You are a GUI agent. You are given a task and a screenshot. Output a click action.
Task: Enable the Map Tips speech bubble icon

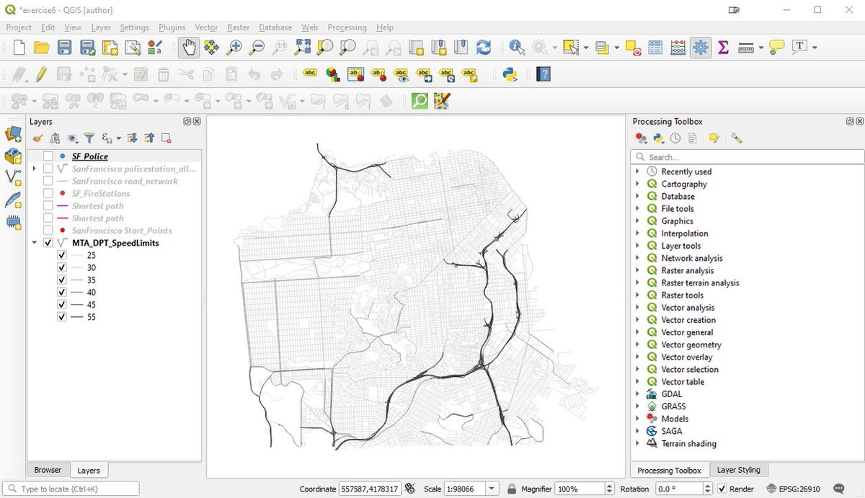point(776,48)
